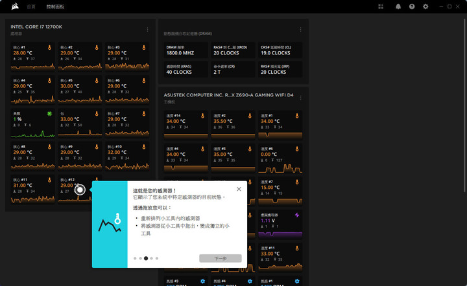
Task: Click the fan #4 blue fan icon
Action: (x=250, y=281)
